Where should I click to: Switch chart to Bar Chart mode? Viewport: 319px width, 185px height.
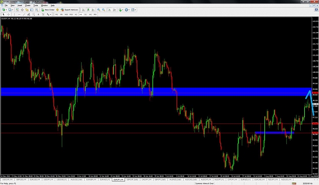click(x=83, y=10)
